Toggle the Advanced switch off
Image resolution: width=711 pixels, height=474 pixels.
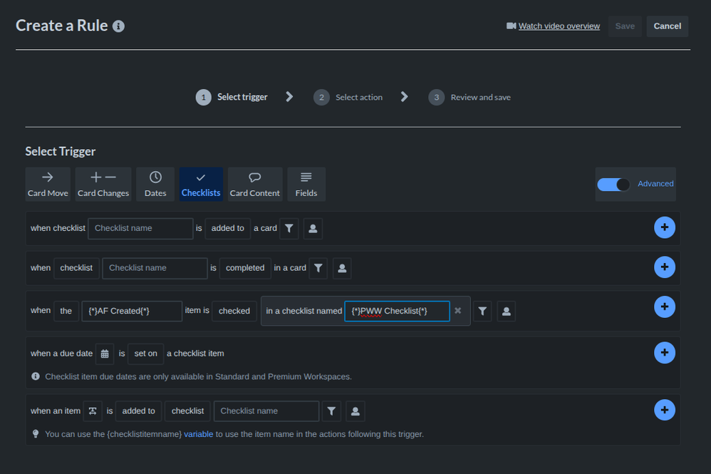coord(613,185)
